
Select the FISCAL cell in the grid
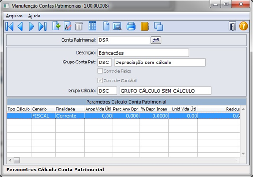point(43,116)
